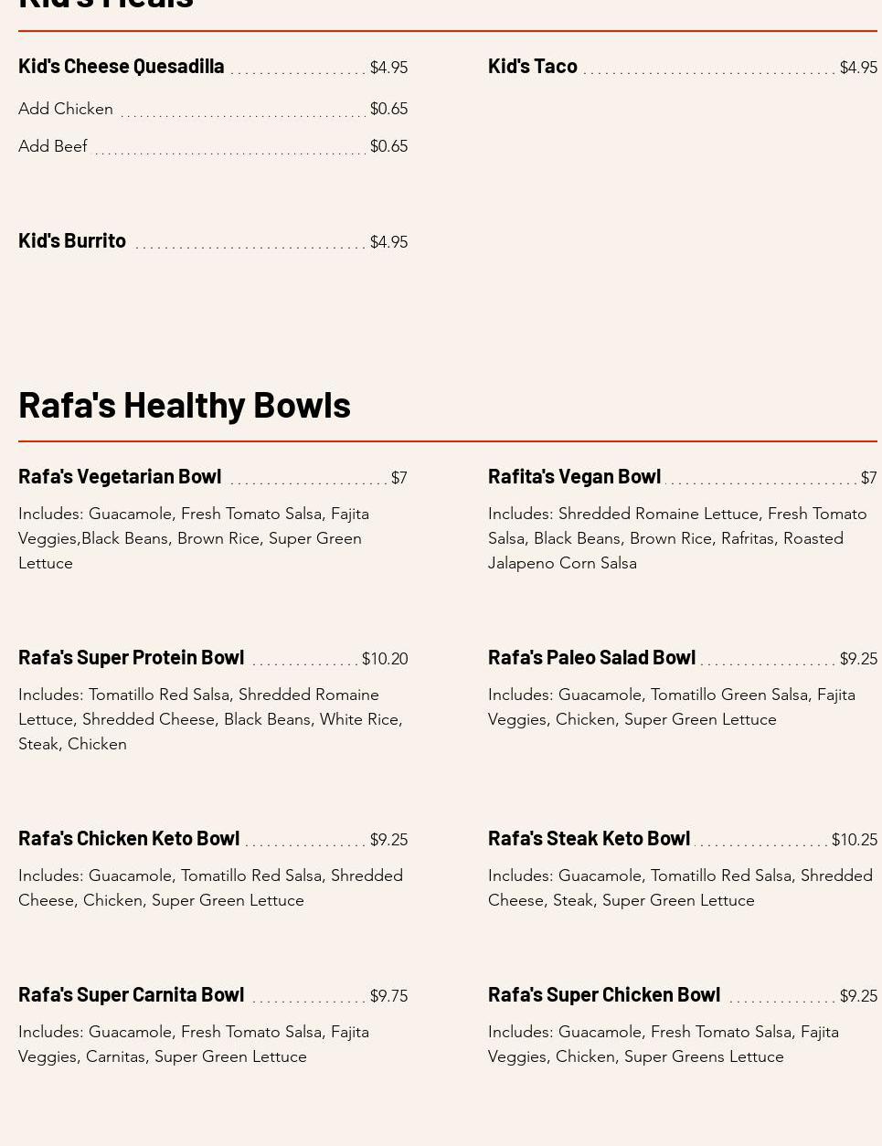Click the Rafa's Healthy Bowls section heading
The height and width of the screenshot is (1146, 882).
185,404
